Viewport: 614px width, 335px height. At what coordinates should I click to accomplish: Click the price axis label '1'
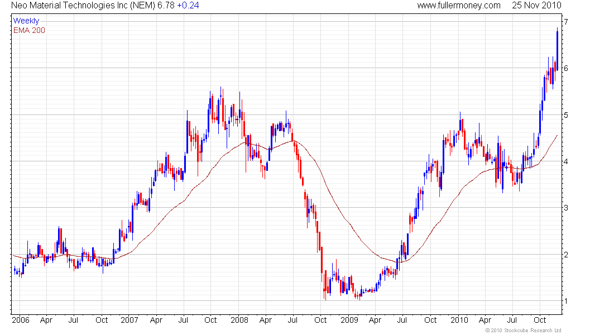[x=566, y=301]
